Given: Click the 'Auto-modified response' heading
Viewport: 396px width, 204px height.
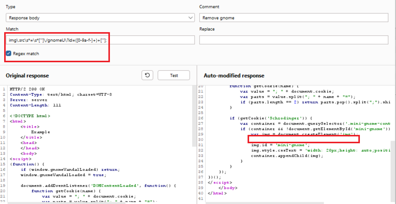Looking at the screenshot, I should tap(234, 76).
